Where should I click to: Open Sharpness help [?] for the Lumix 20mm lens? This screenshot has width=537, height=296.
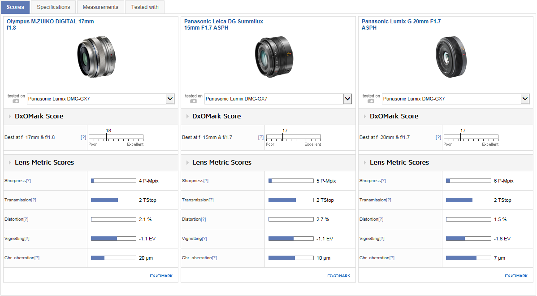pos(383,181)
